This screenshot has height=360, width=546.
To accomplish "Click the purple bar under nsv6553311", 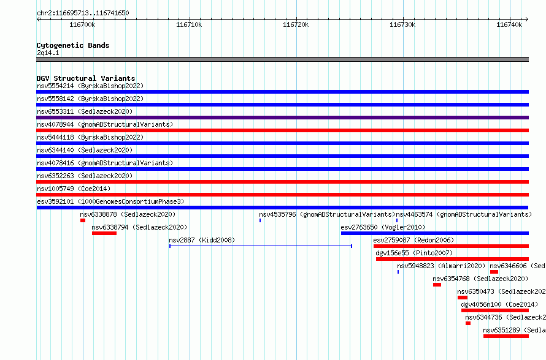I will click(282, 118).
